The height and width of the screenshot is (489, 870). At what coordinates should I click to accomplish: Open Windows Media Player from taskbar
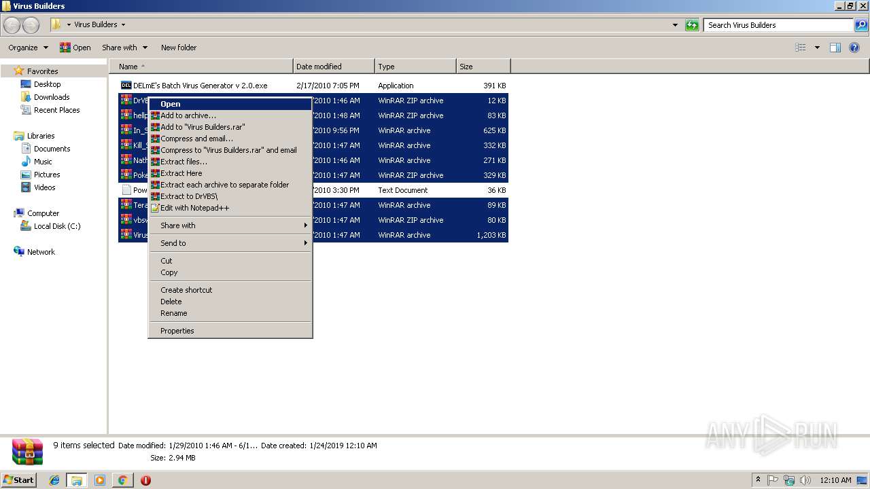point(100,480)
